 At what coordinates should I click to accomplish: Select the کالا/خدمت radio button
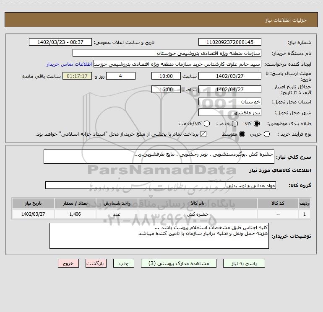coord(207,124)
